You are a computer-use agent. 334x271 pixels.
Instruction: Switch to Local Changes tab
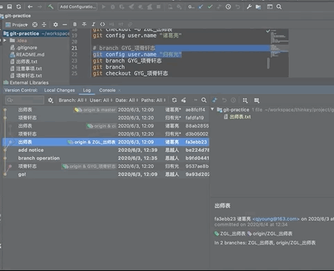pos(59,90)
